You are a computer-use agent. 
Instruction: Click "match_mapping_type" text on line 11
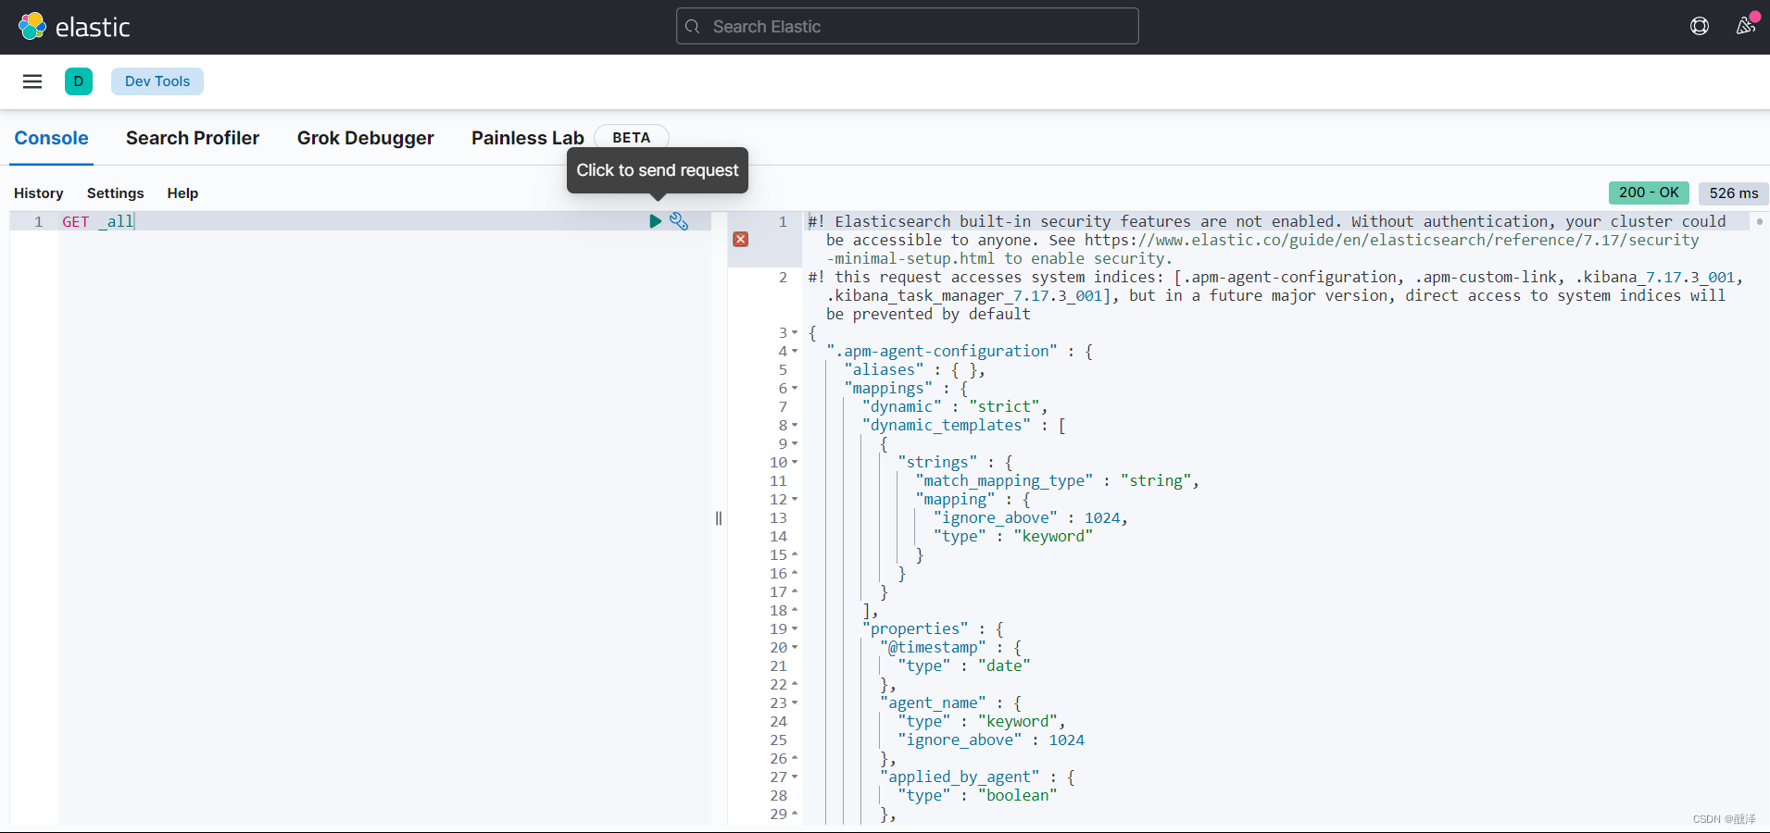[1005, 480]
